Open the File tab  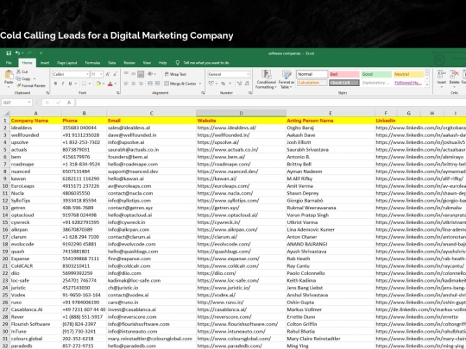(x=9, y=63)
